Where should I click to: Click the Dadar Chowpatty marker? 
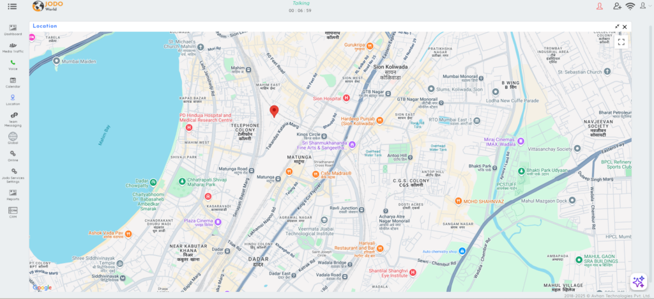pos(153,182)
